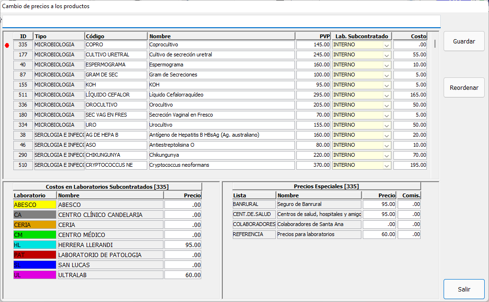Open lab dropdown in Chikungunya row
489x302 pixels.
[387, 155]
